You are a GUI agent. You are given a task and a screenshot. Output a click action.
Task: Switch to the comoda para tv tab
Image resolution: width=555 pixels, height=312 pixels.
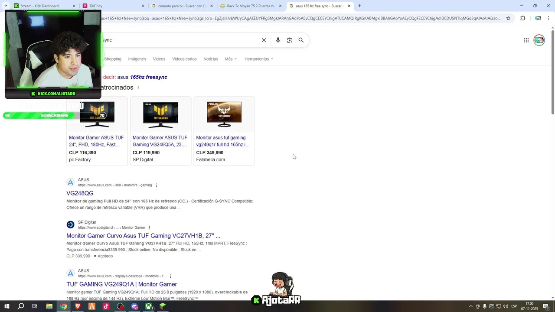tap(182, 6)
